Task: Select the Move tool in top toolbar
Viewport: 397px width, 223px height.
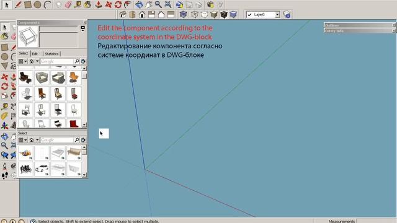Action: tap(109, 4)
